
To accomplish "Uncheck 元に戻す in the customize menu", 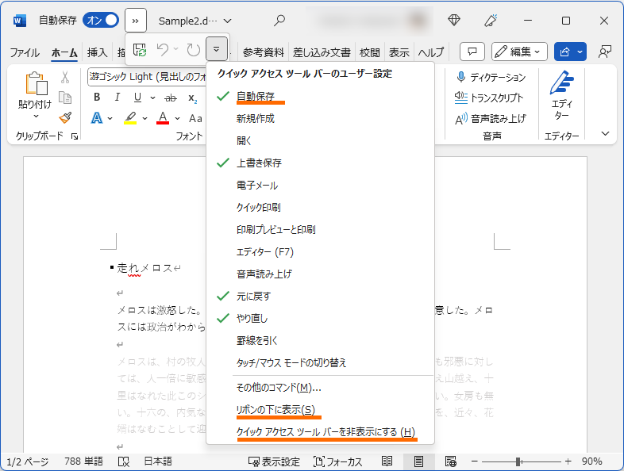I will tap(321, 296).
